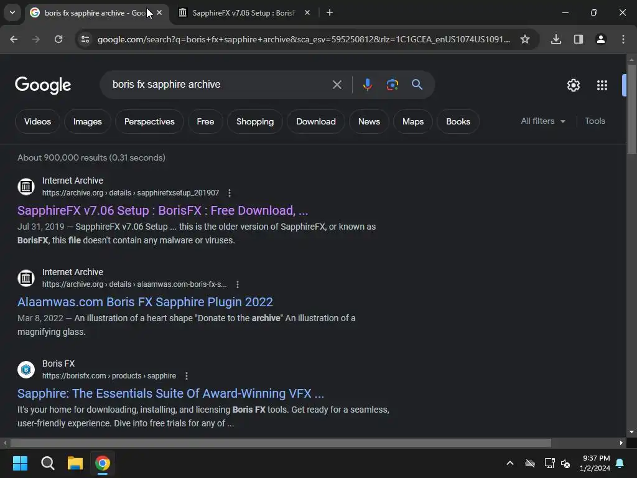Switch to Maps results
Viewport: 637px width, 478px height.
click(x=413, y=121)
